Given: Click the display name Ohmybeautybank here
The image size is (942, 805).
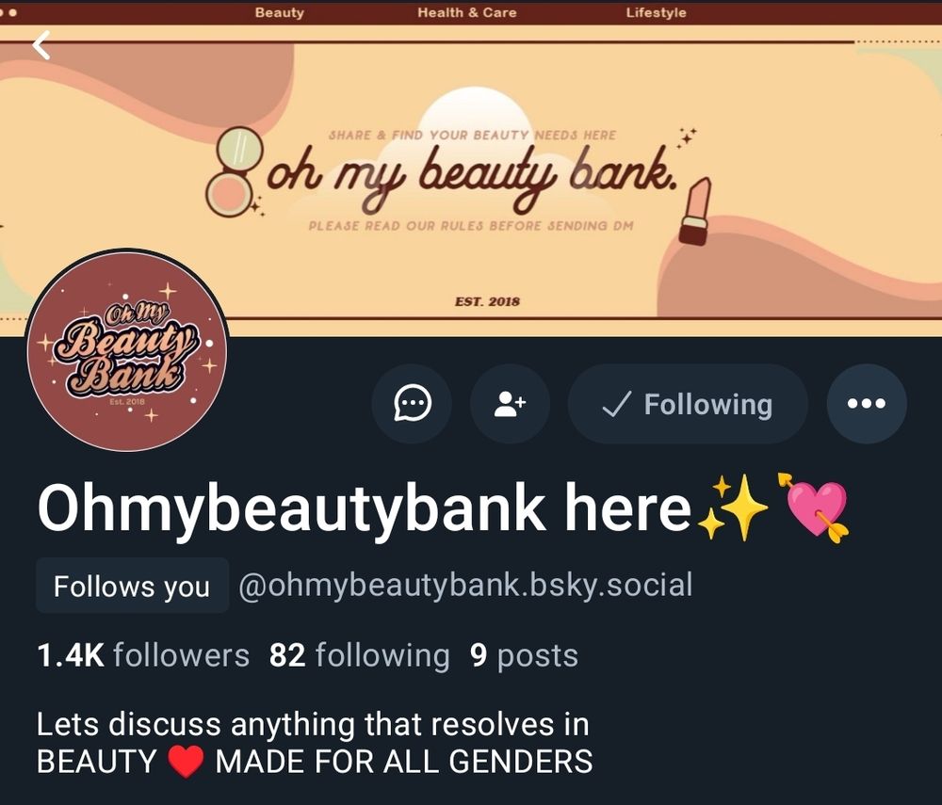Looking at the screenshot, I should tap(364, 507).
